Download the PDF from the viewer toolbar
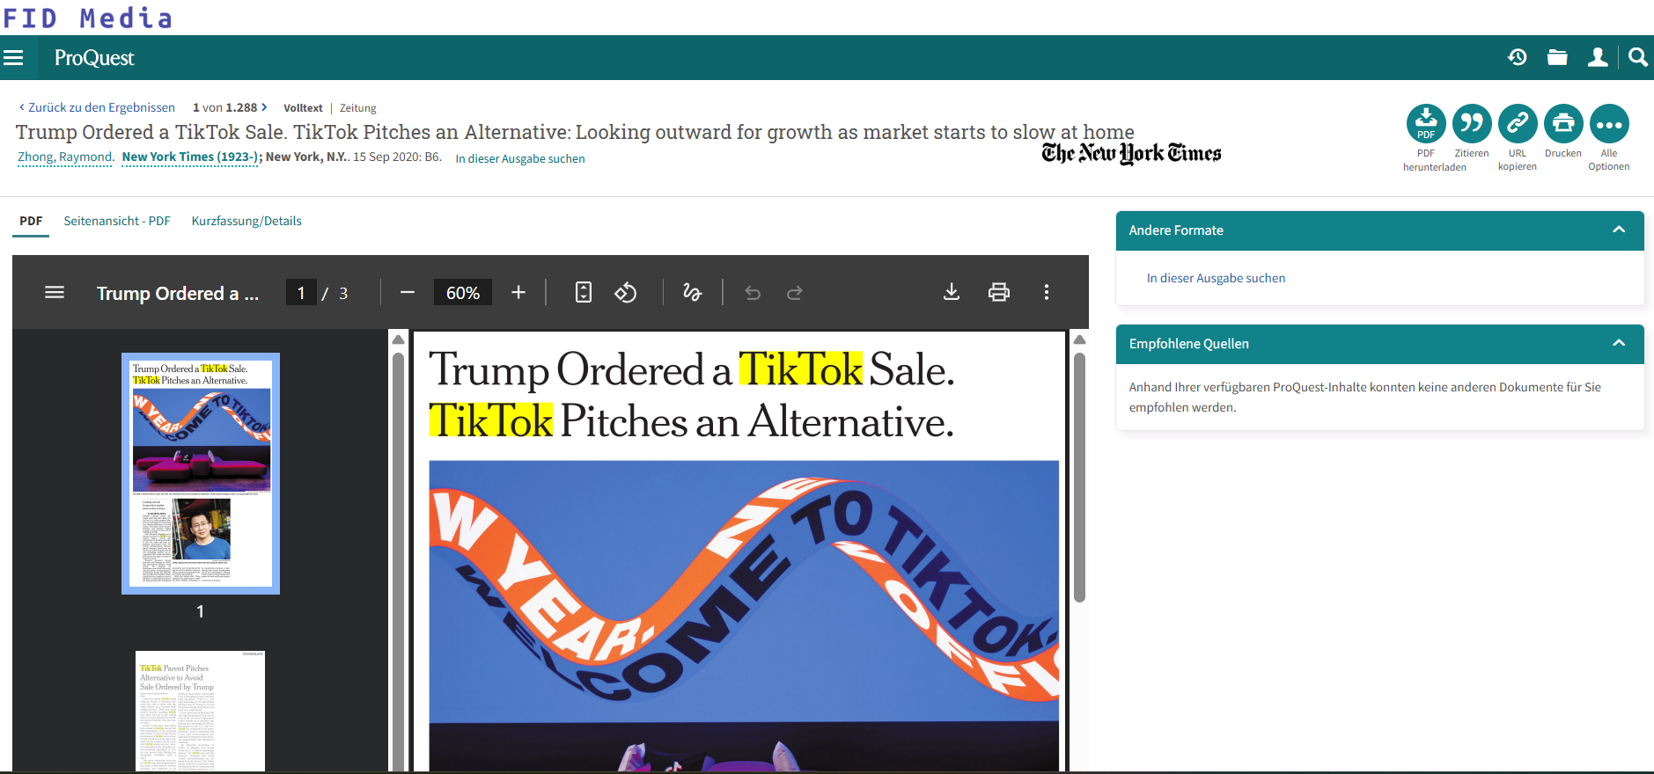This screenshot has width=1654, height=774. pos(951,293)
